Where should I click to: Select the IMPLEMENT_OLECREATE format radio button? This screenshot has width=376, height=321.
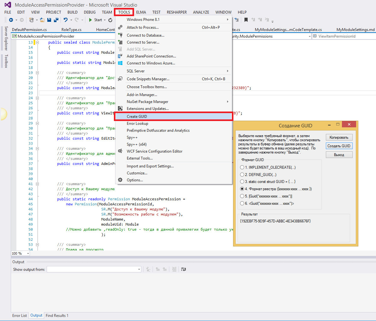coord(242,167)
